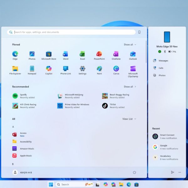Launch Outlook from pinned apps
Image resolution: width=188 pixels, height=188 pixels.
pyautogui.click(x=133, y=55)
